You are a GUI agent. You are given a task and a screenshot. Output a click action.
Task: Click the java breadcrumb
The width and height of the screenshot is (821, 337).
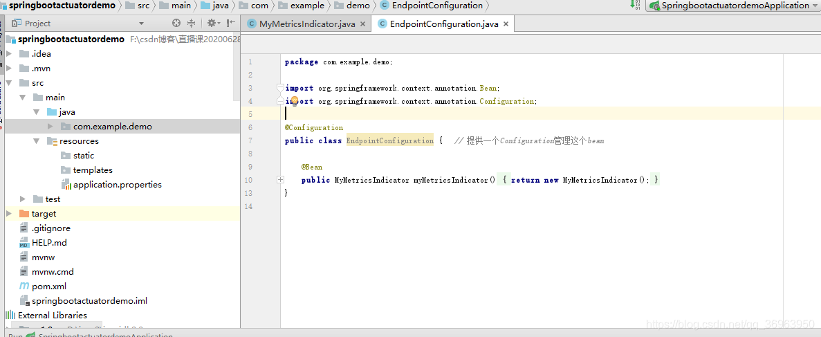(x=214, y=6)
